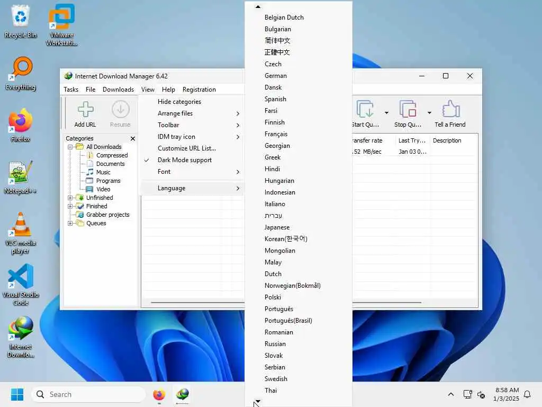Open the notification bell in system tray
Image resolution: width=542 pixels, height=407 pixels.
pyautogui.click(x=527, y=394)
